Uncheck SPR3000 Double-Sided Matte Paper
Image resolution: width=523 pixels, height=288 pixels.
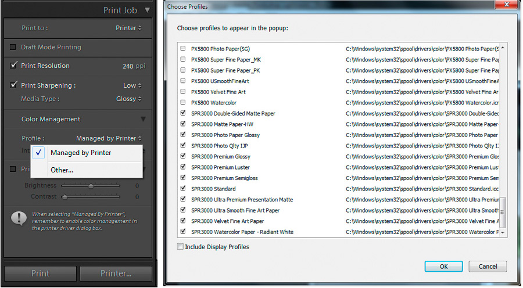(x=183, y=113)
